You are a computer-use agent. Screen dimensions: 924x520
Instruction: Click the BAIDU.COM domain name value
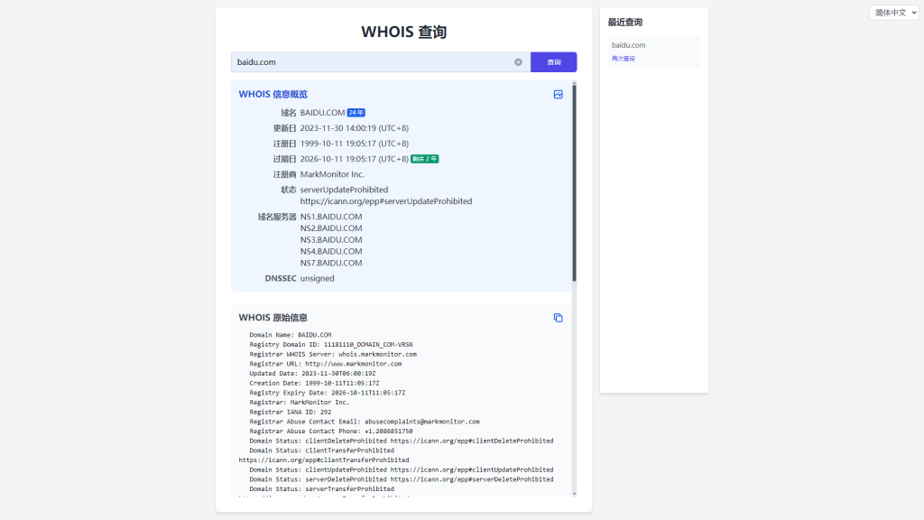[322, 113]
